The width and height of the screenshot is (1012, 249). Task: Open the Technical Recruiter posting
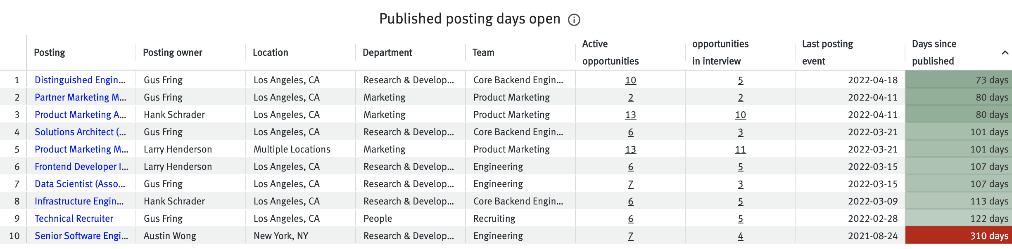pyautogui.click(x=74, y=218)
